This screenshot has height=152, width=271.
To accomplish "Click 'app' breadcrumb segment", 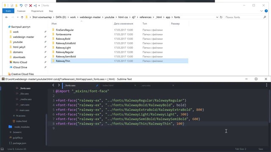I will click(168, 17).
